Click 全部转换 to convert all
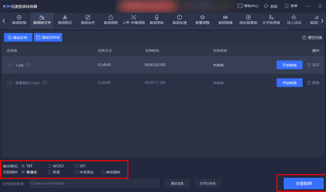The width and height of the screenshot is (326, 192). pos(304,183)
